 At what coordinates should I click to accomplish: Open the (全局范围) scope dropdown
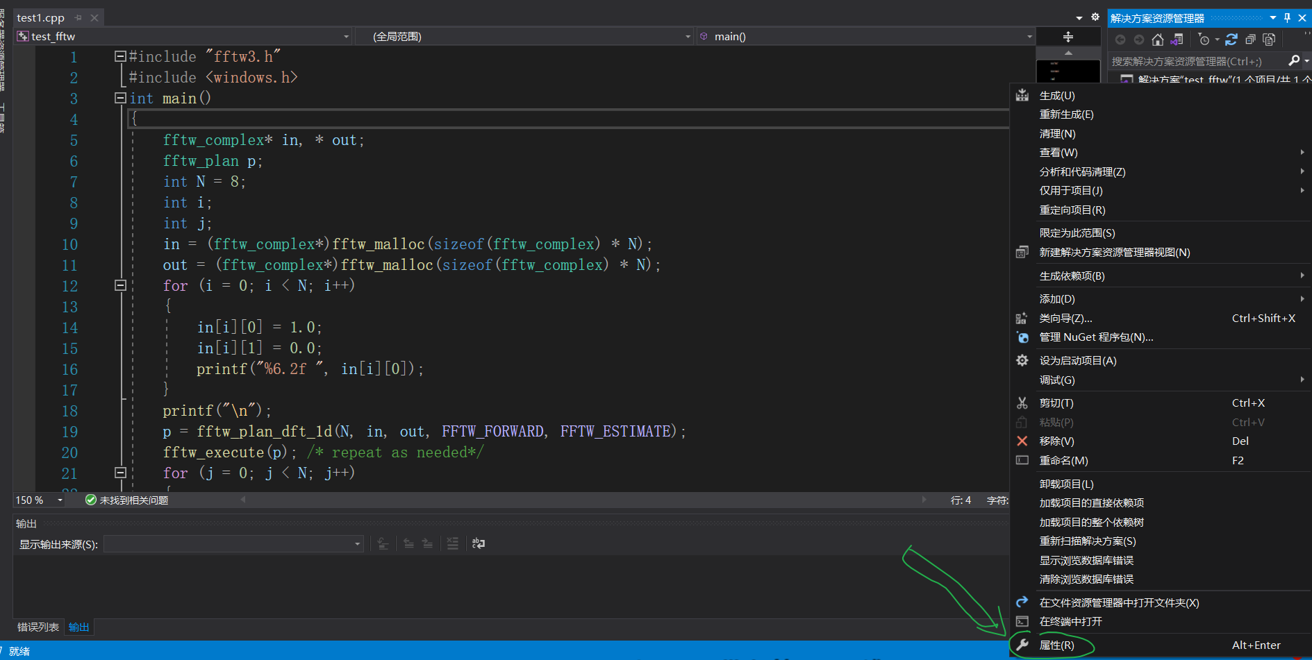pyautogui.click(x=686, y=36)
